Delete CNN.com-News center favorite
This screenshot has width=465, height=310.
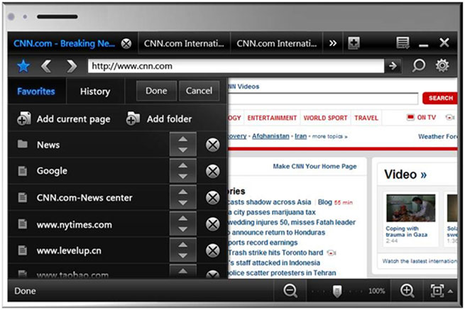pyautogui.click(x=213, y=198)
